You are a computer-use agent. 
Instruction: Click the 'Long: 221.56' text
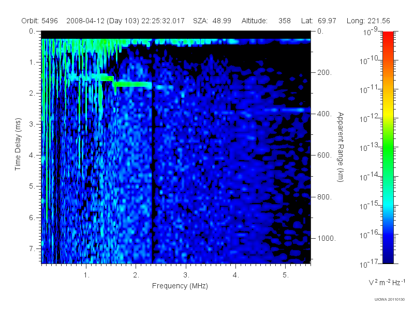pos(368,21)
